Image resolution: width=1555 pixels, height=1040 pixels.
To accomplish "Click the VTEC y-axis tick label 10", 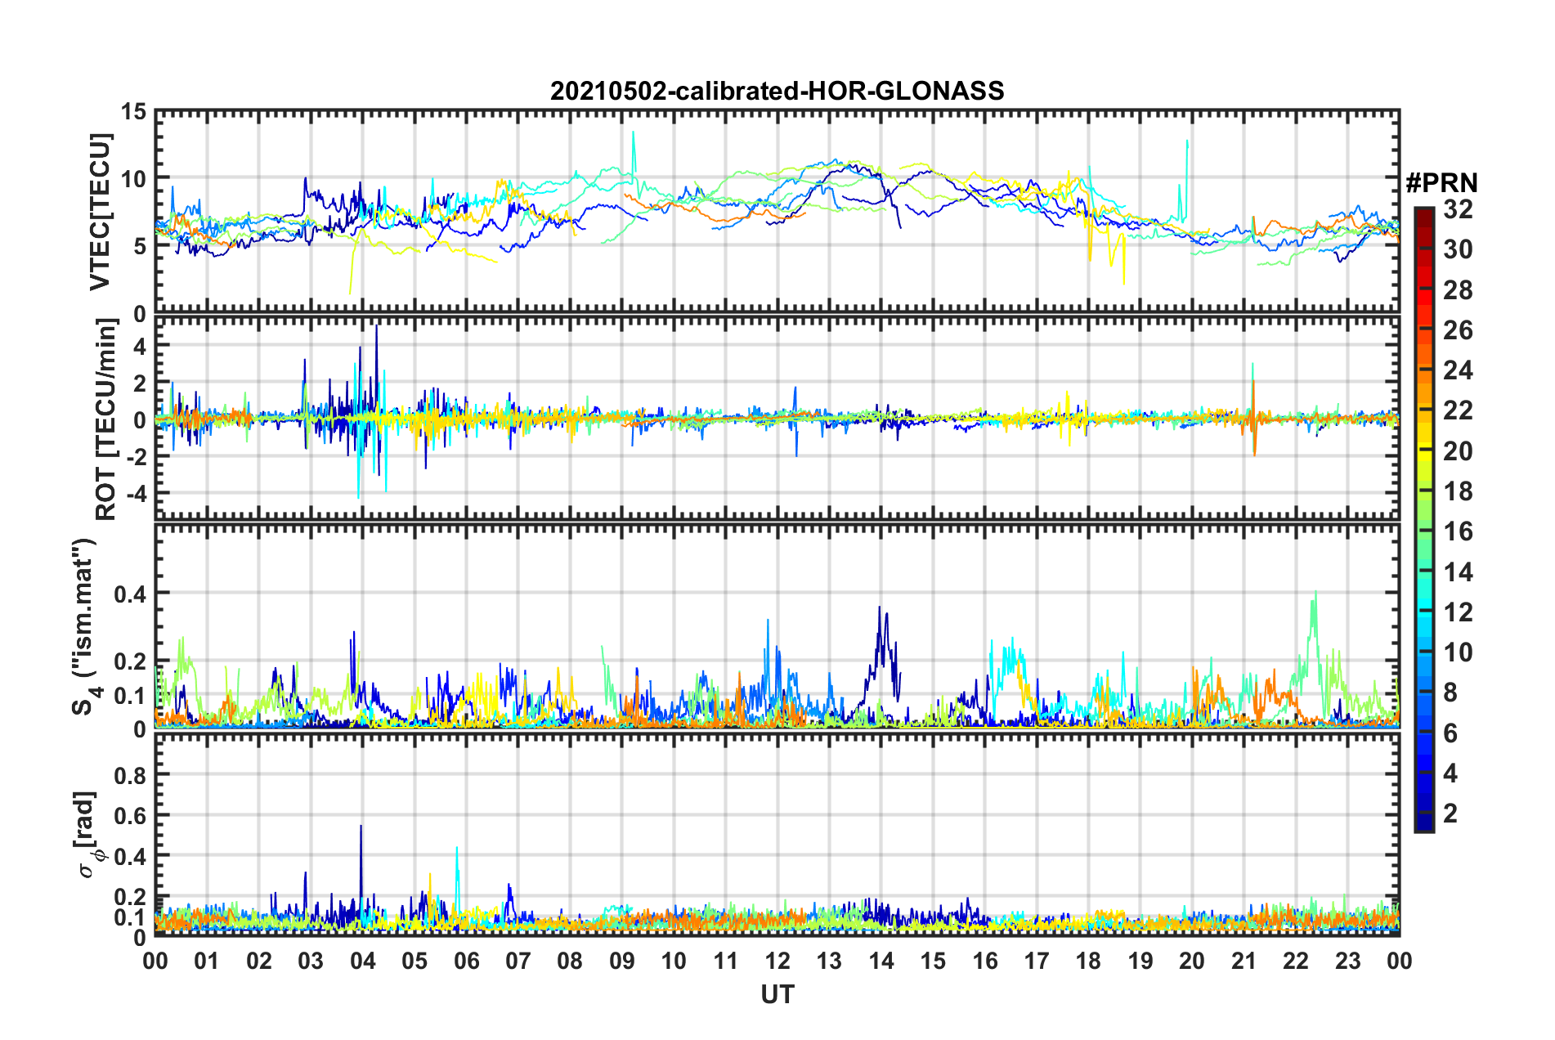I will tap(133, 178).
